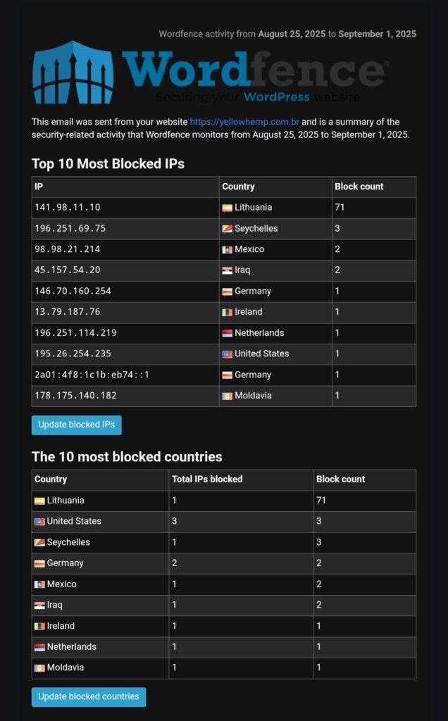Click the United States flag in IPs table
The height and width of the screenshot is (721, 448).
coord(228,354)
